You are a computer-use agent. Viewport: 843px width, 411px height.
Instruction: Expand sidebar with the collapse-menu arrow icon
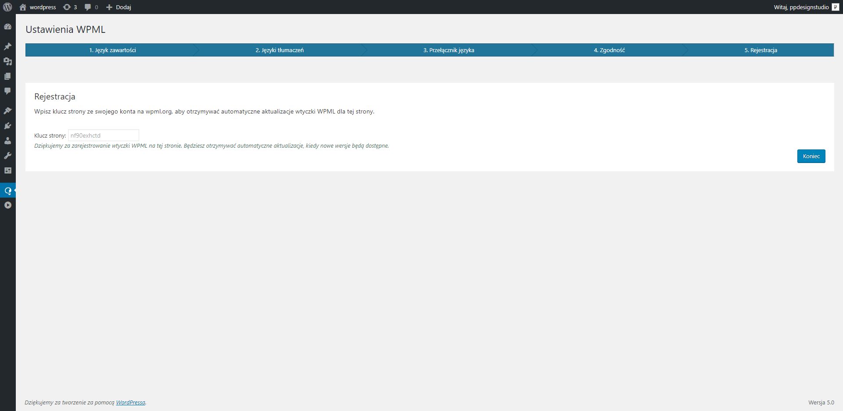tap(7, 205)
